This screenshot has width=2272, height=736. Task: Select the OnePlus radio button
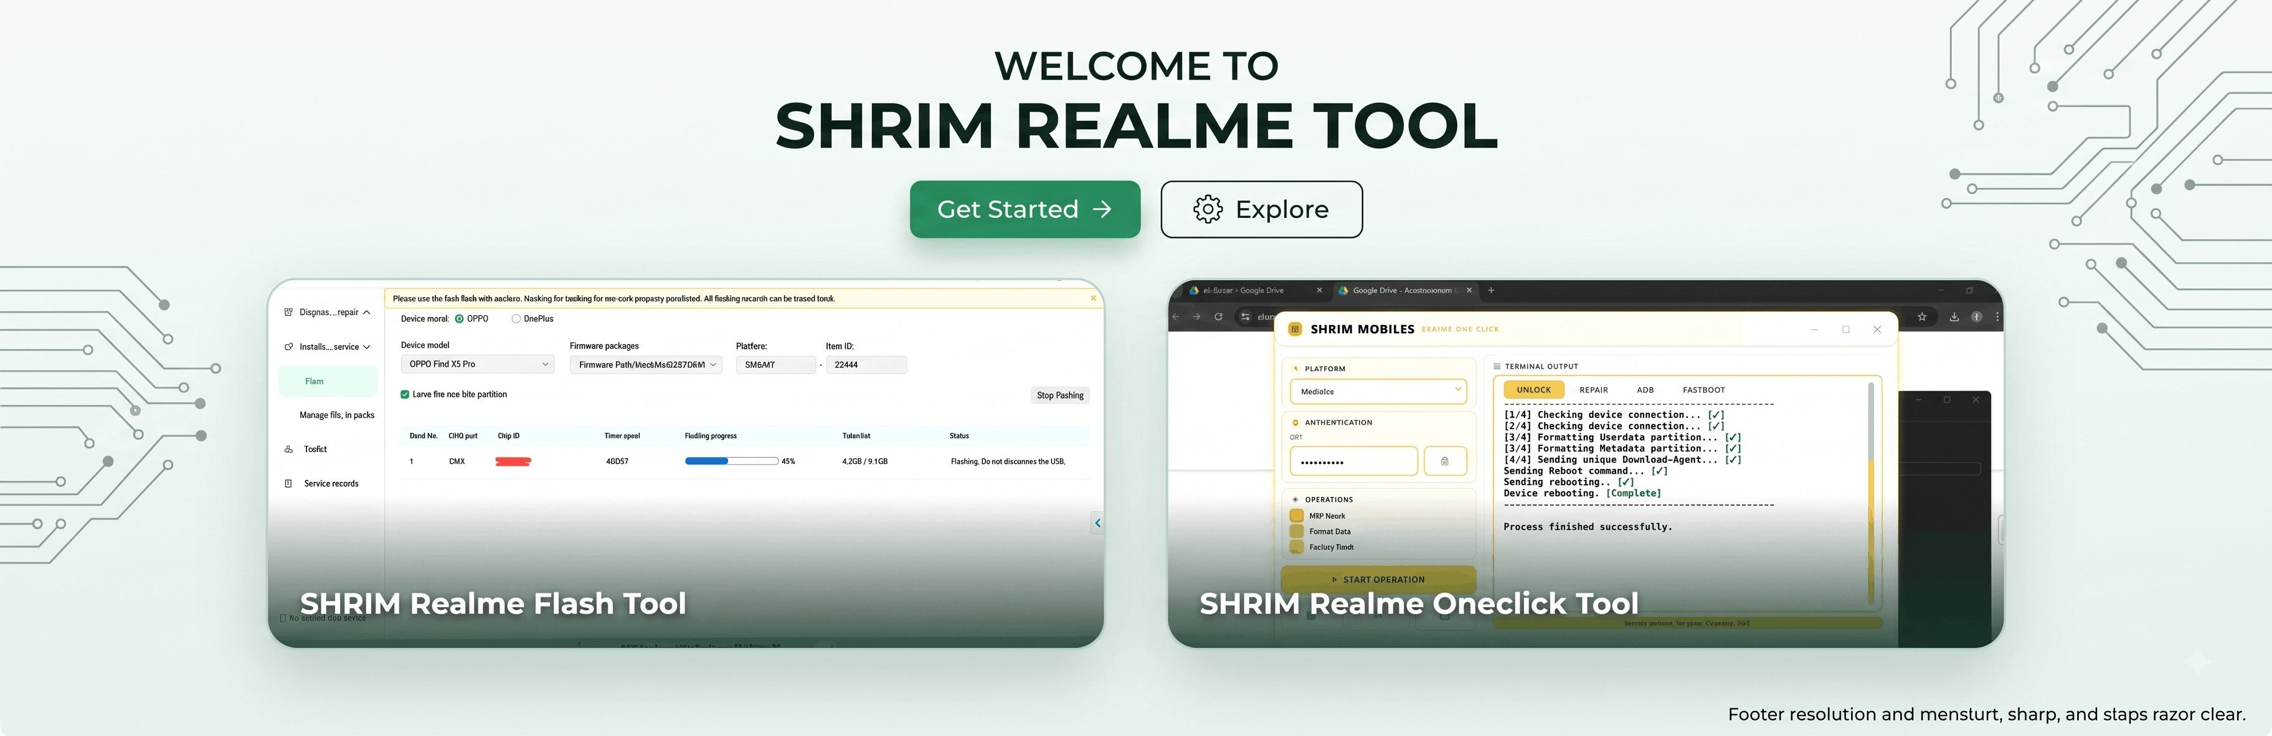(516, 319)
